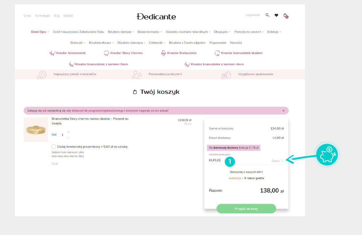Click the Kreator bransoletek bracelet icon
This screenshot has height=235, width=362.
52,53
